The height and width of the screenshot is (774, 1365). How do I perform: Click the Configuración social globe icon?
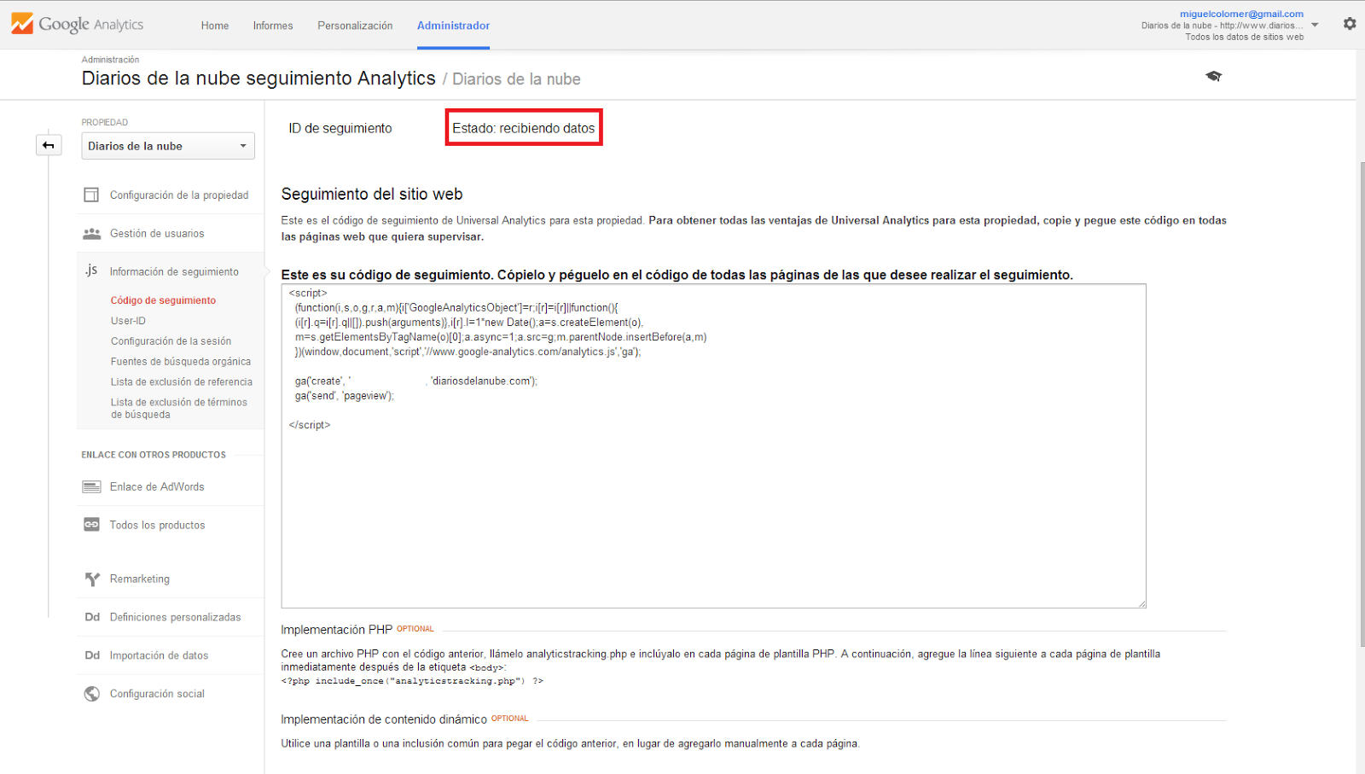point(92,694)
